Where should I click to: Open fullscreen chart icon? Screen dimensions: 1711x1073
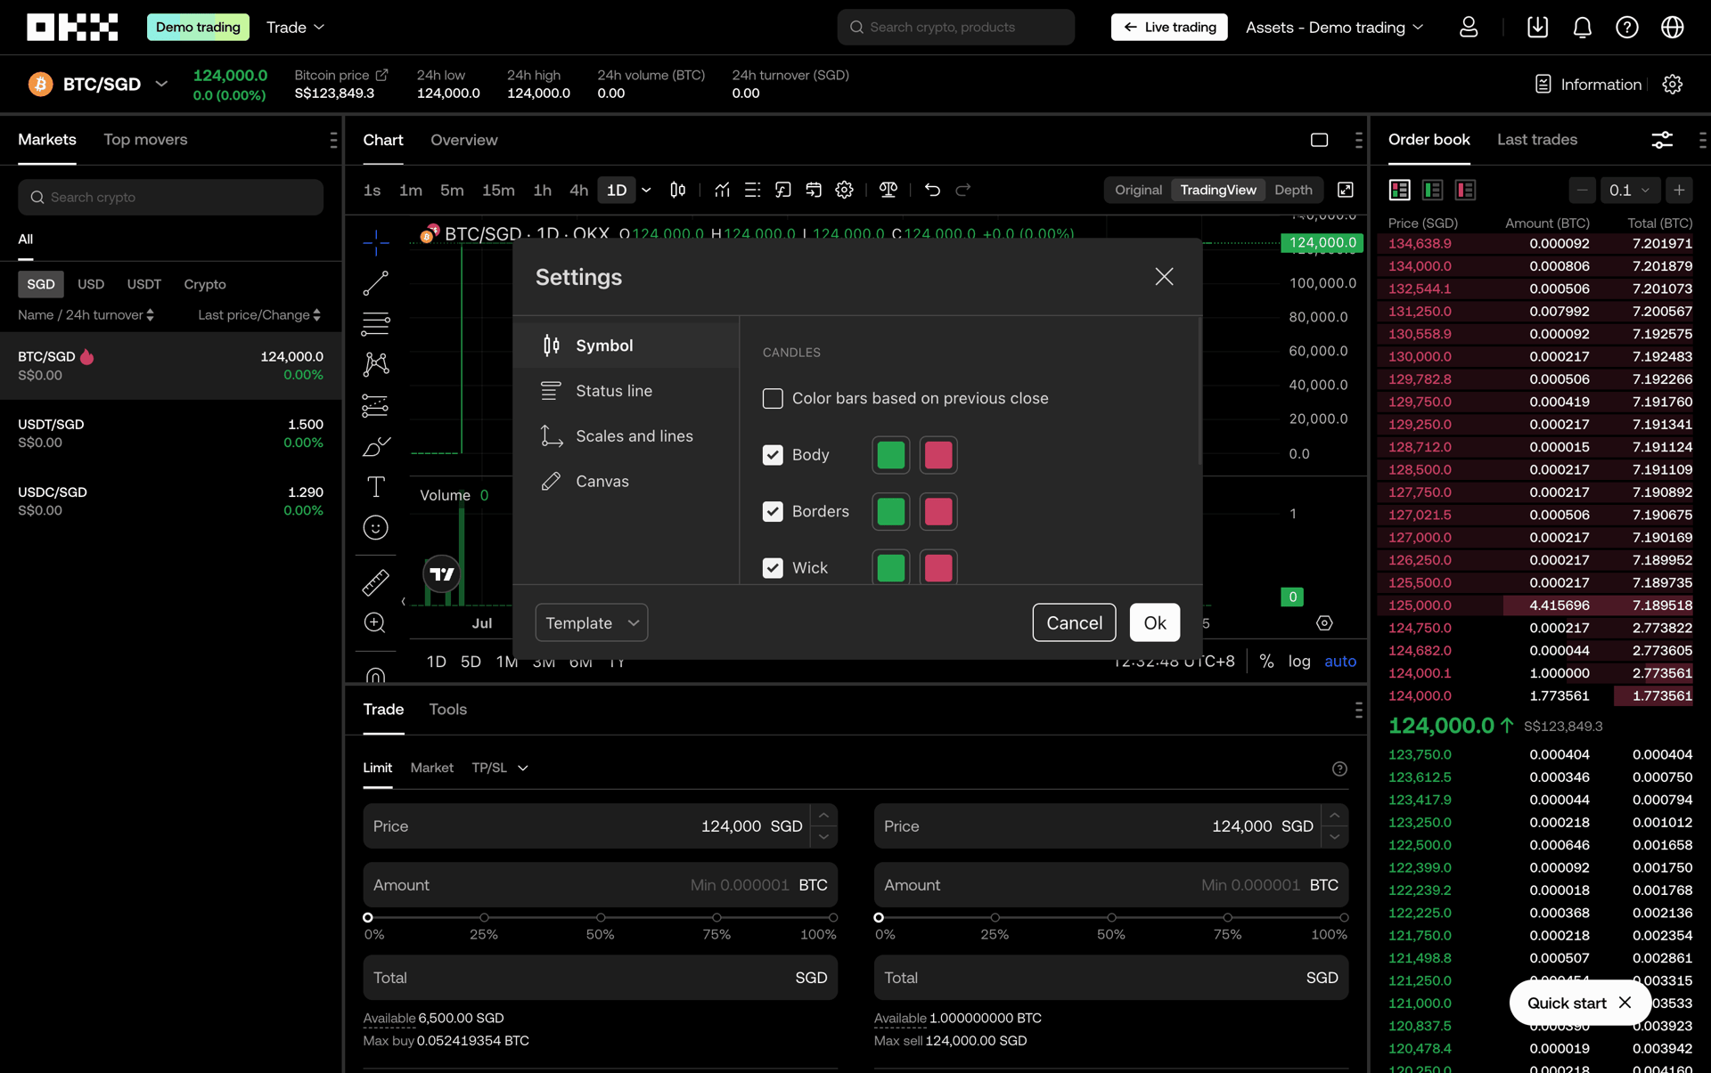click(1346, 190)
